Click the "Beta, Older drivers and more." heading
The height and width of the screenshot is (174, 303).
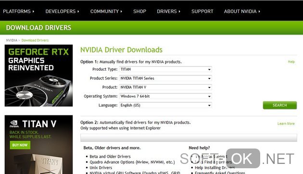[112, 148]
